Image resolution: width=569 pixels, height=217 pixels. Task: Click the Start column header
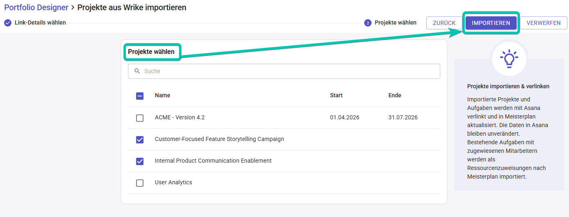pyautogui.click(x=336, y=96)
